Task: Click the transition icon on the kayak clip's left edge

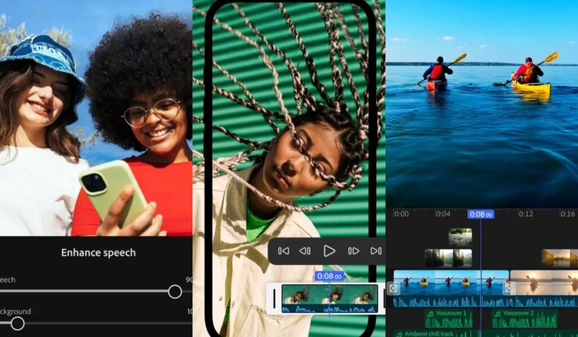Action: tap(394, 288)
